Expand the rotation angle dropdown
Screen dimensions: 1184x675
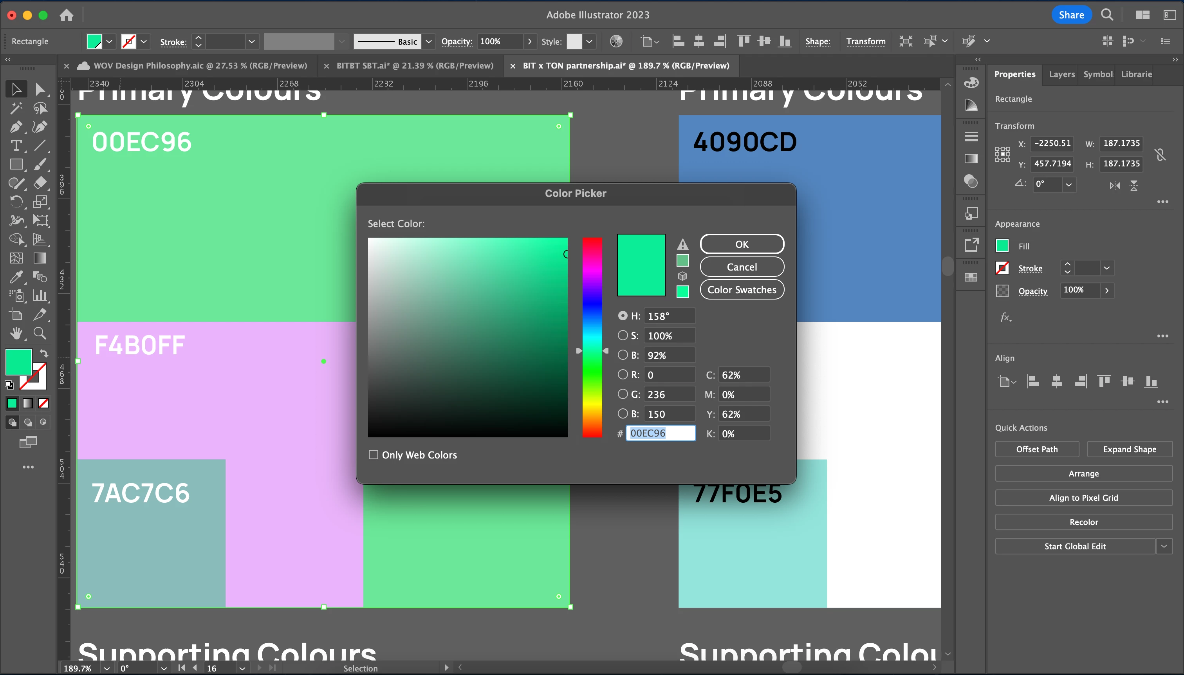coord(1068,184)
